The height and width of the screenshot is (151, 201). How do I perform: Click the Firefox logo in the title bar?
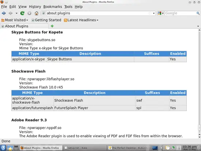(x=2, y=2)
